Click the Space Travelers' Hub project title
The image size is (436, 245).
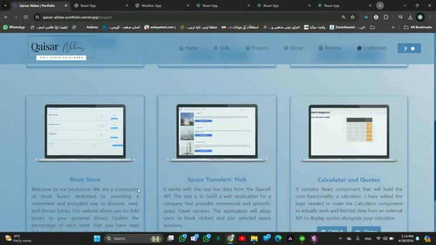217,180
